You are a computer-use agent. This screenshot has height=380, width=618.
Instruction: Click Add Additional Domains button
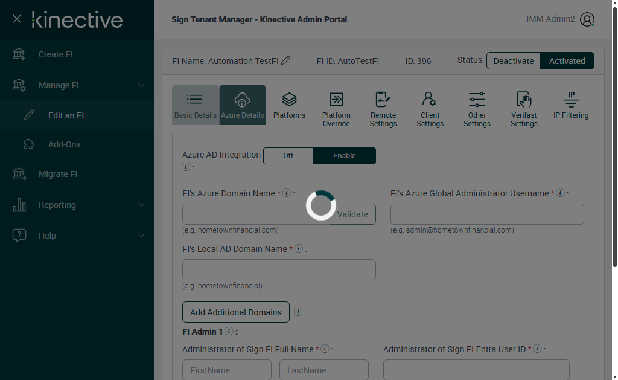click(x=236, y=312)
